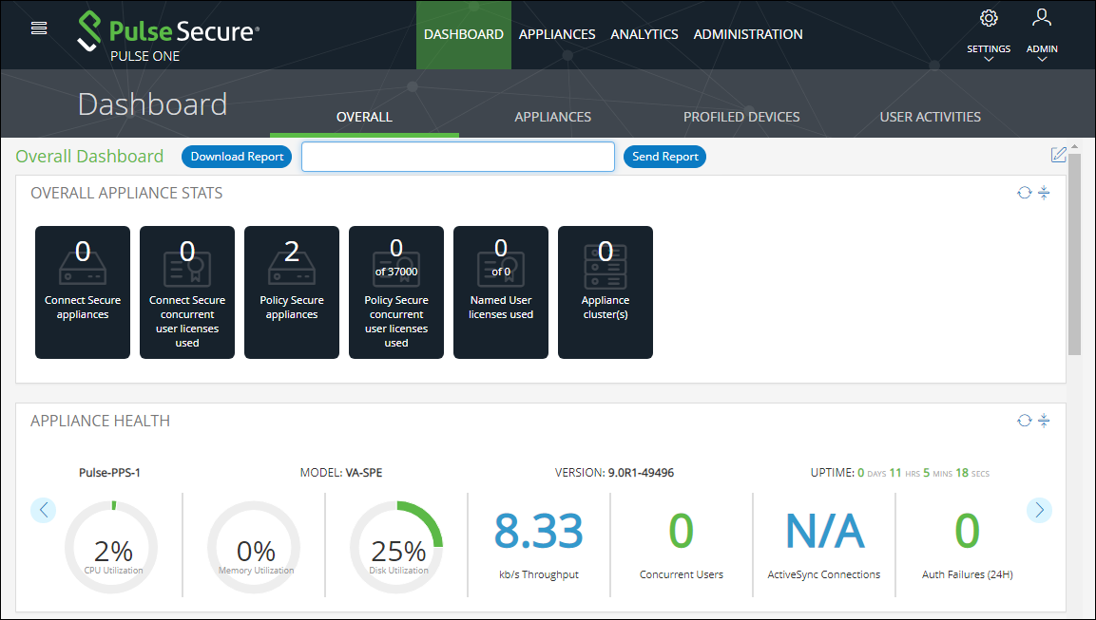The image size is (1096, 620).
Task: Click the UPTIME value text
Action: (900, 473)
